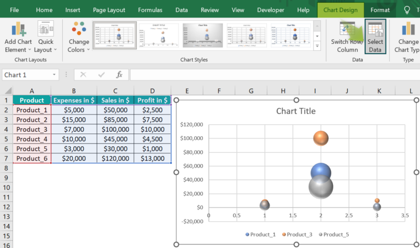420x248 pixels.
Task: Click the insert function fx icon
Action: [x=119, y=74]
